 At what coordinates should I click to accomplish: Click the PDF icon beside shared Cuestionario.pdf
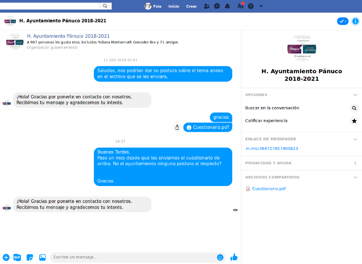click(x=248, y=189)
